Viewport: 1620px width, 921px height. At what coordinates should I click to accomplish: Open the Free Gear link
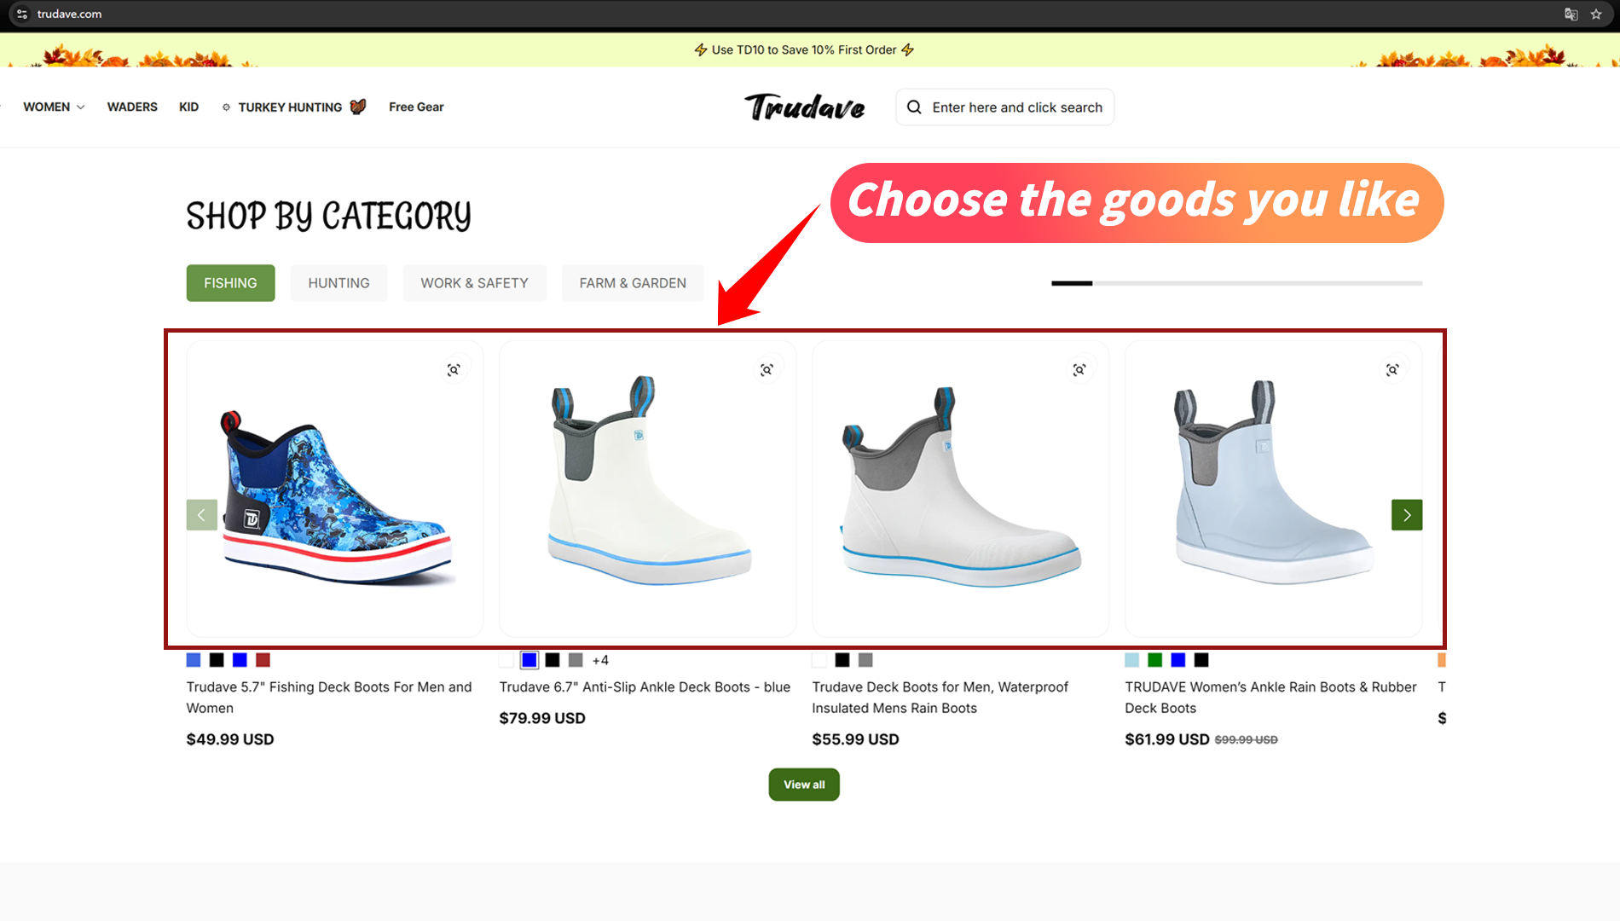pyautogui.click(x=416, y=107)
